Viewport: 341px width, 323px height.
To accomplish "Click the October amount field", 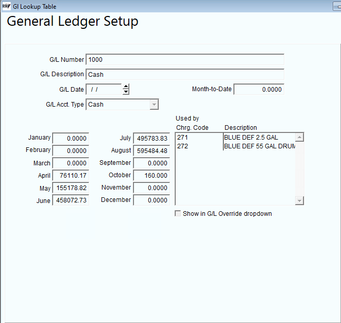I will [151, 175].
